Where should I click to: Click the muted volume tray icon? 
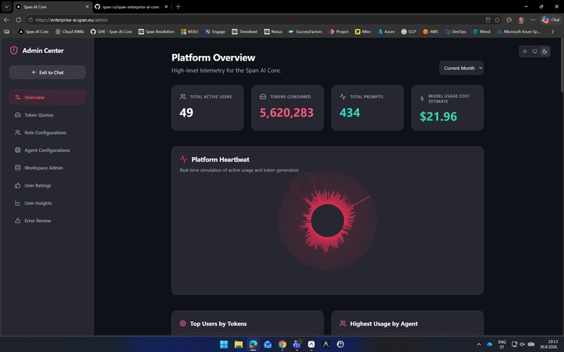[522, 344]
